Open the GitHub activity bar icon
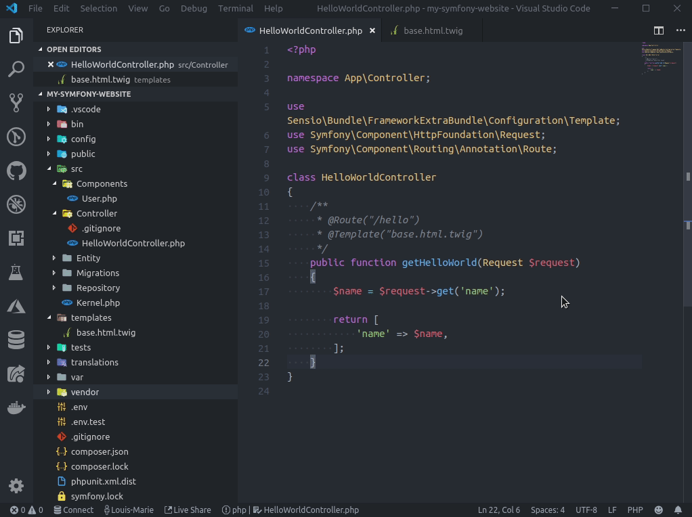692x517 pixels. pyautogui.click(x=16, y=171)
